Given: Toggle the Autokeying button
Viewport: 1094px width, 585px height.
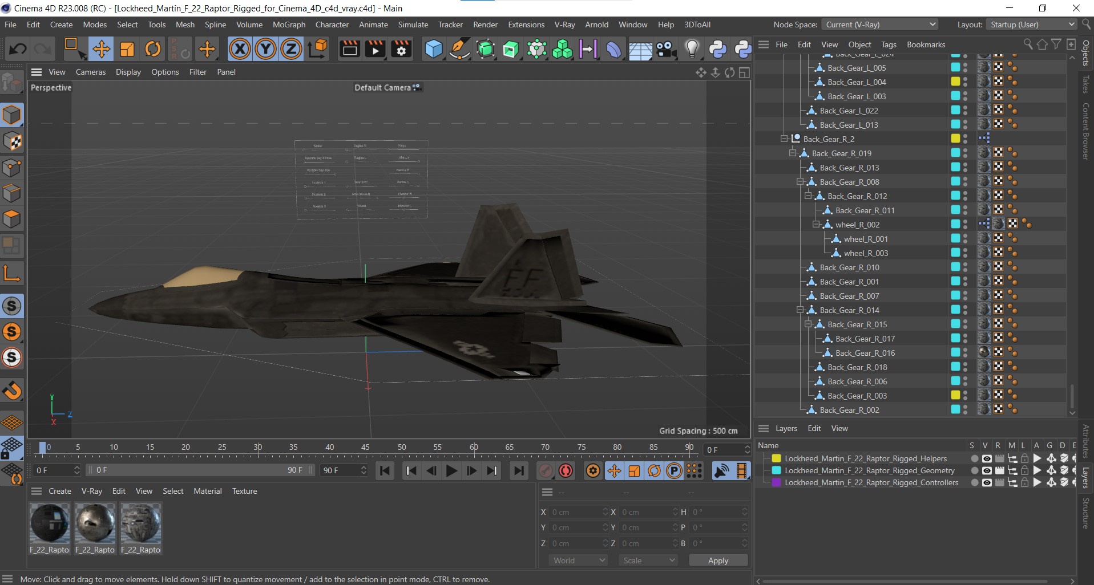Looking at the screenshot, I should pos(566,470).
